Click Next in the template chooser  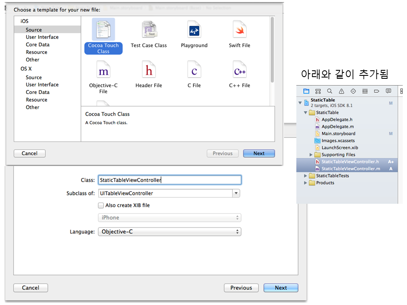(x=259, y=153)
